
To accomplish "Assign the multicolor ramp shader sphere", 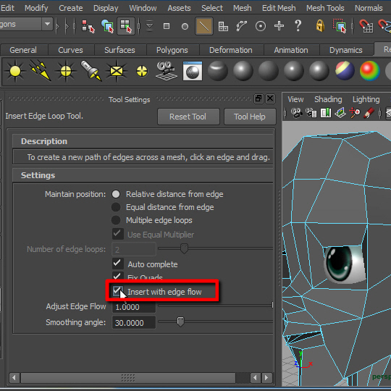I will [x=369, y=71].
